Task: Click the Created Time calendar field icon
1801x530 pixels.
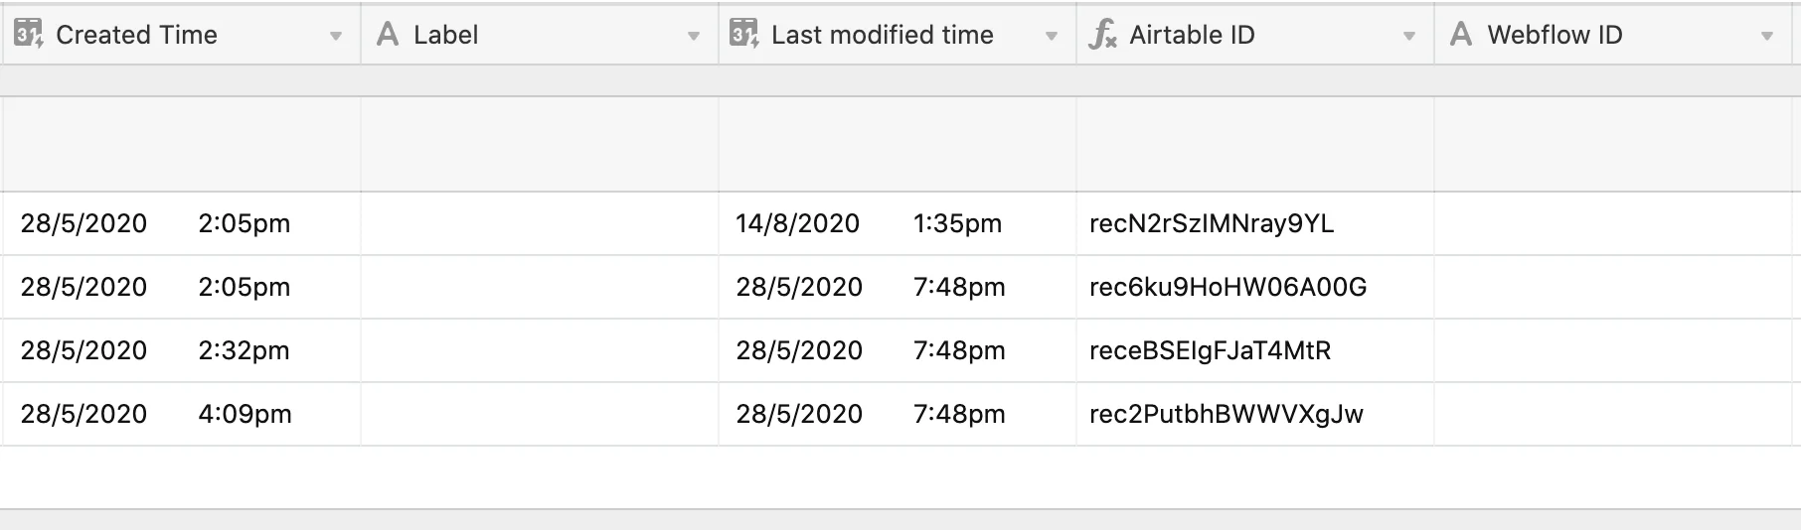Action: click(x=28, y=35)
